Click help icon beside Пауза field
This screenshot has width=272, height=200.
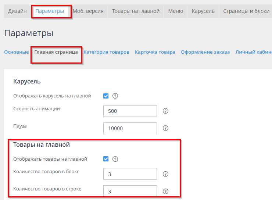point(165,128)
